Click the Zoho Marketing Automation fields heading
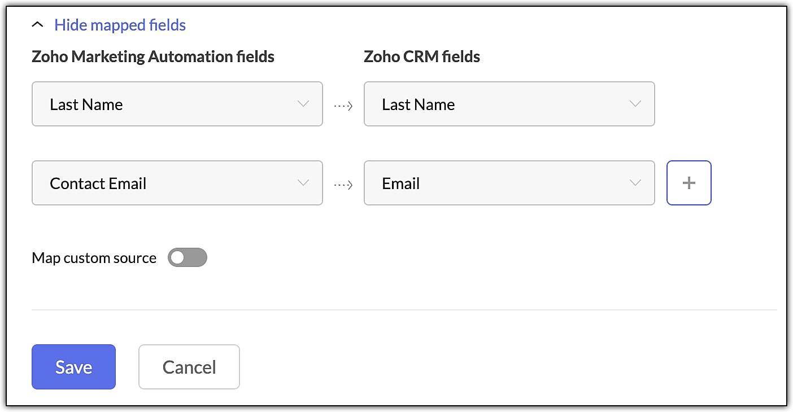793x412 pixels. coord(153,56)
